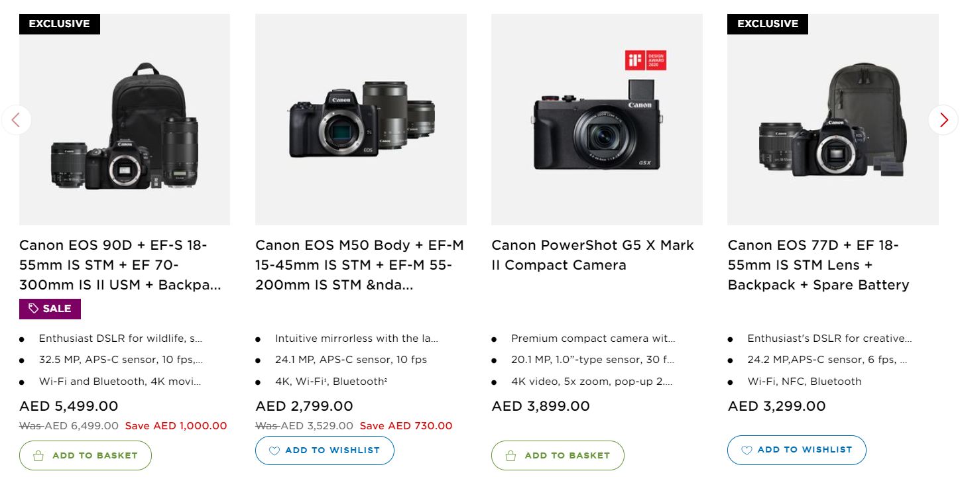Click the SALE badge under EOS 90D title

[x=50, y=308]
